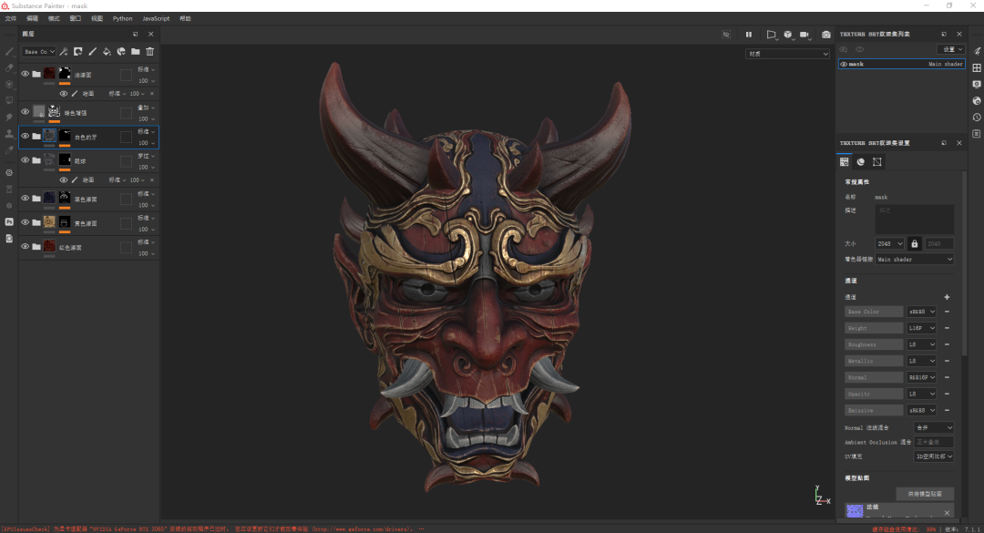Screen dimensions: 984x533
Task: Select the Eraser tool in left toolbar
Action: pyautogui.click(x=9, y=67)
